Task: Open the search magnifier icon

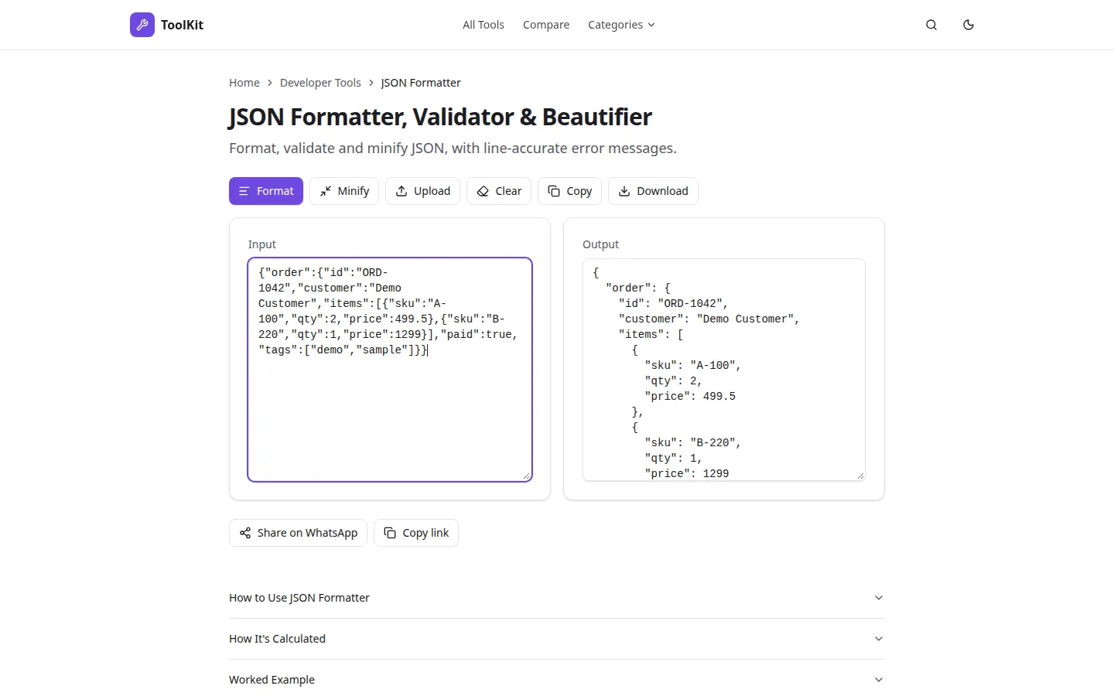Action: [x=931, y=25]
